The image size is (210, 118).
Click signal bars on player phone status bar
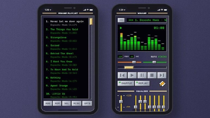[x=159, y=10]
